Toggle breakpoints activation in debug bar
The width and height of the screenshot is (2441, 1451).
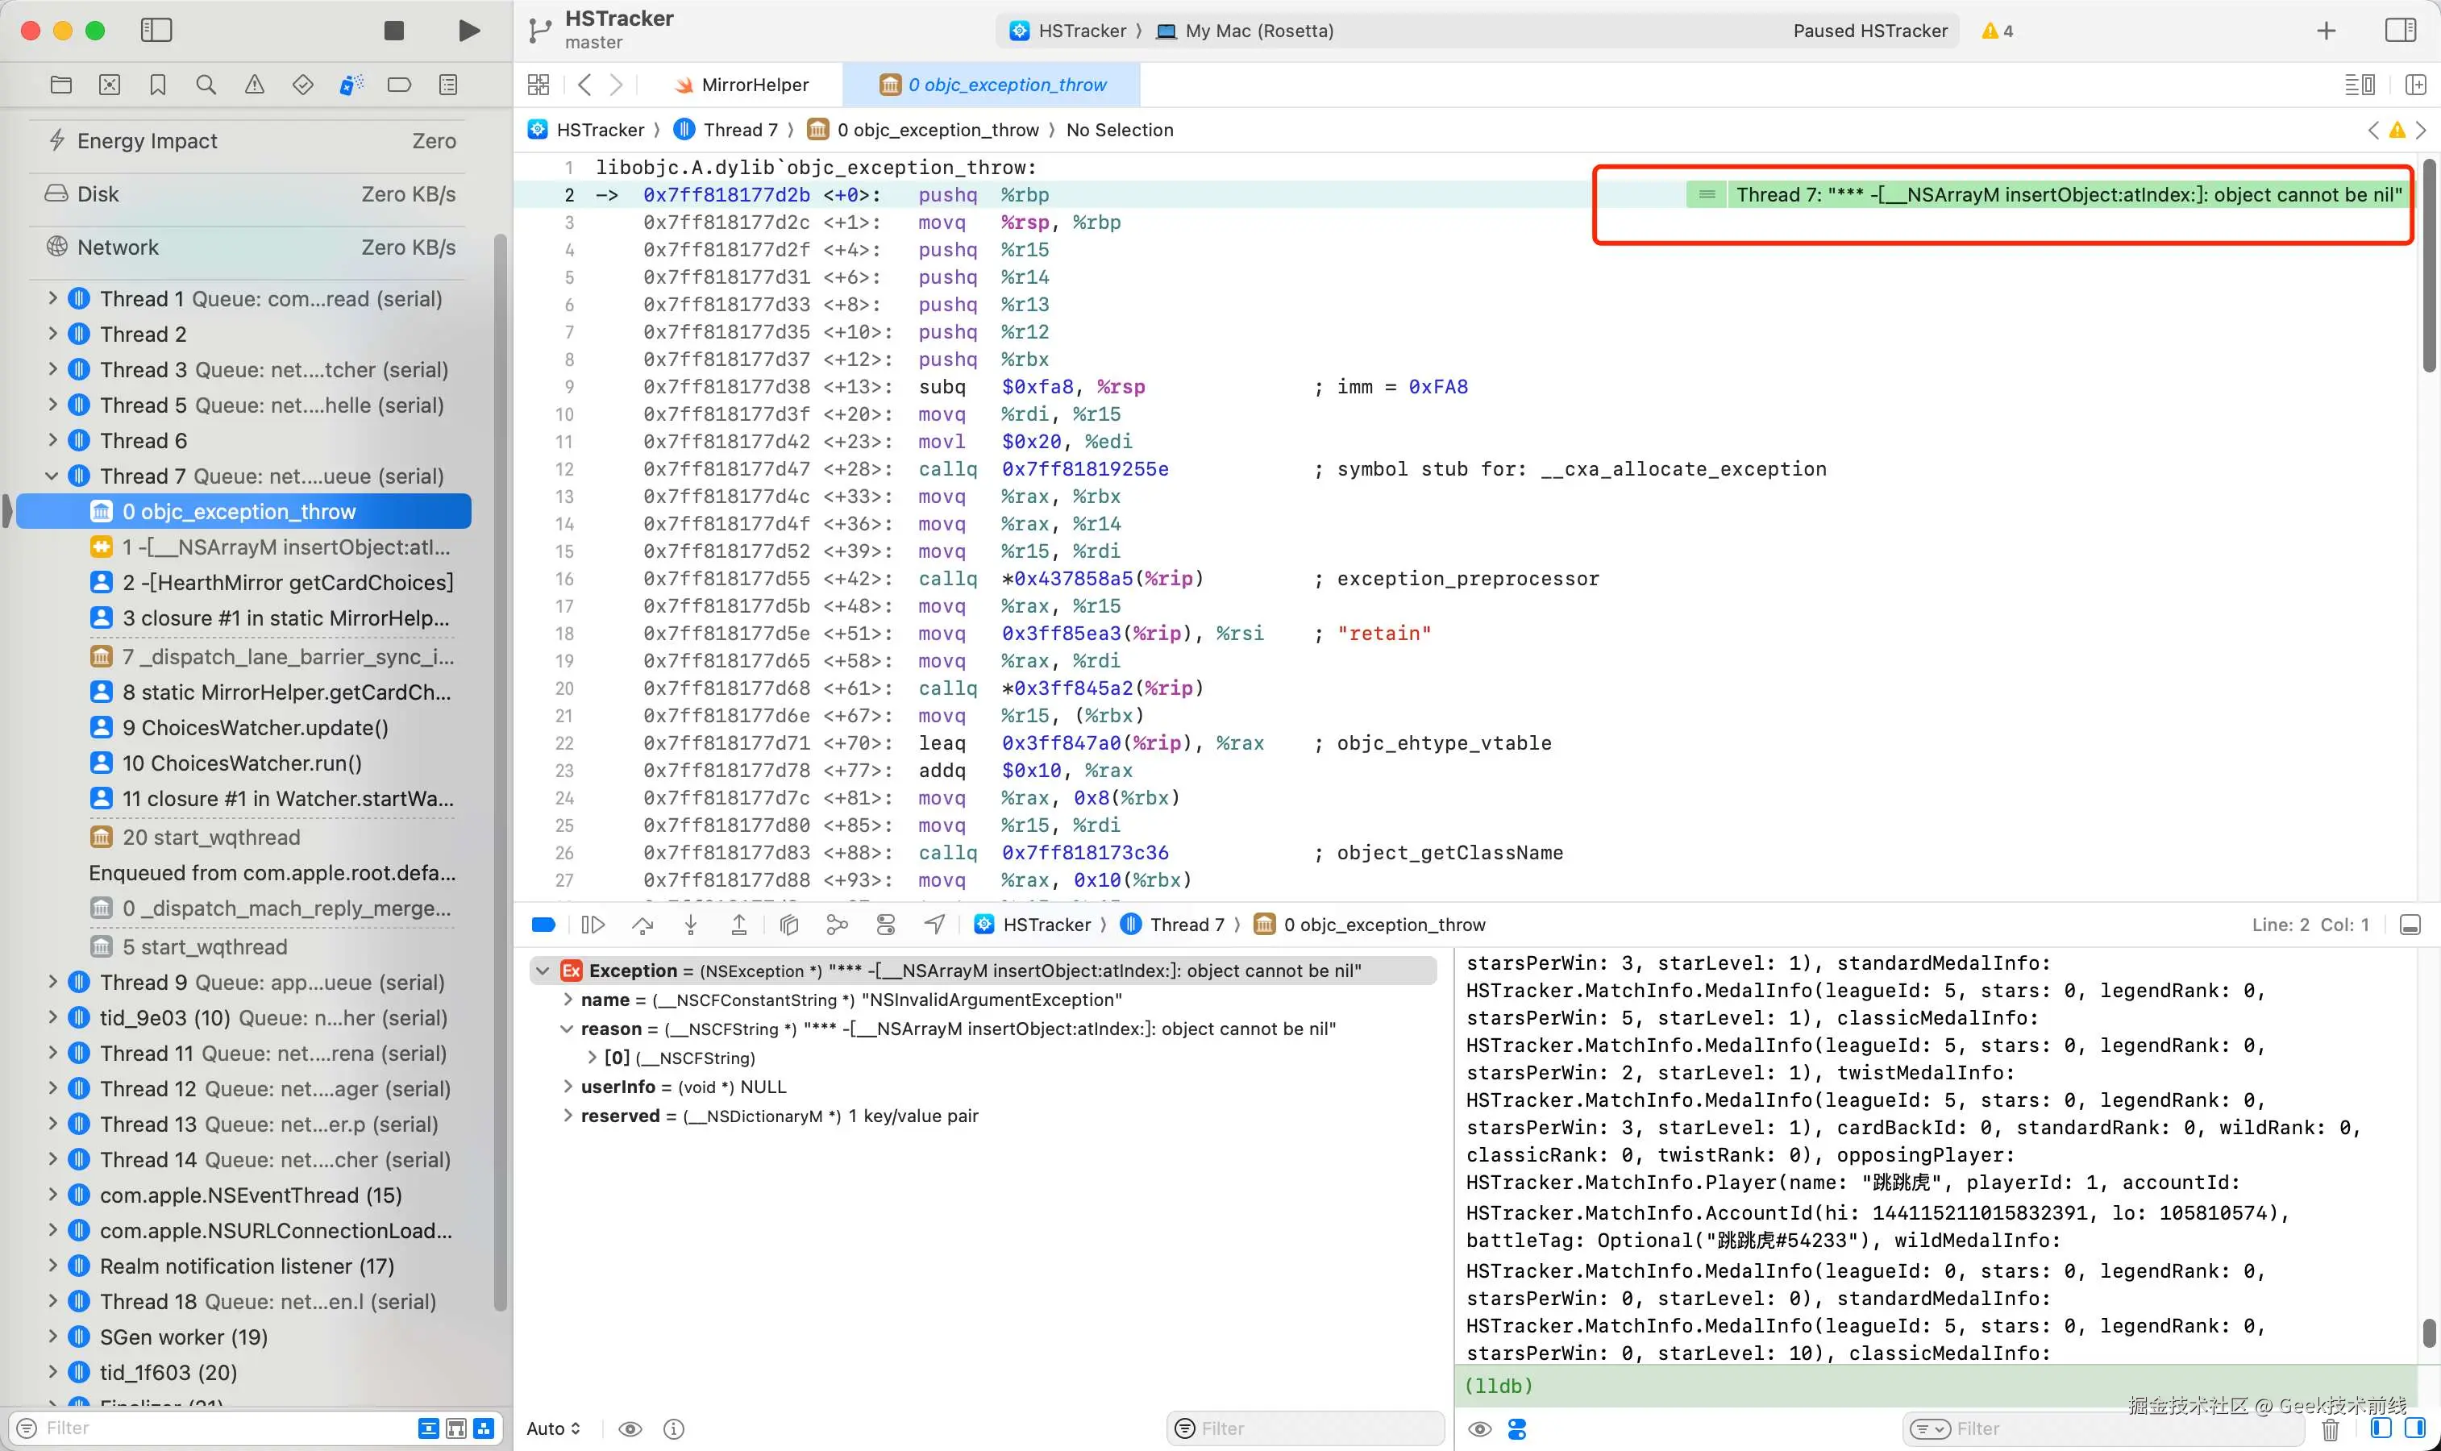pos(543,925)
